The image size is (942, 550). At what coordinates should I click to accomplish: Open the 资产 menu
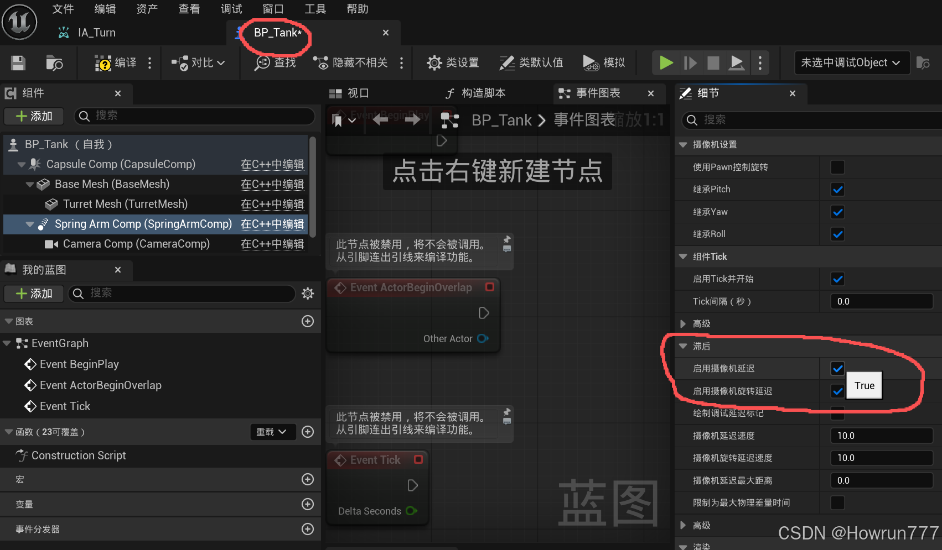[147, 9]
